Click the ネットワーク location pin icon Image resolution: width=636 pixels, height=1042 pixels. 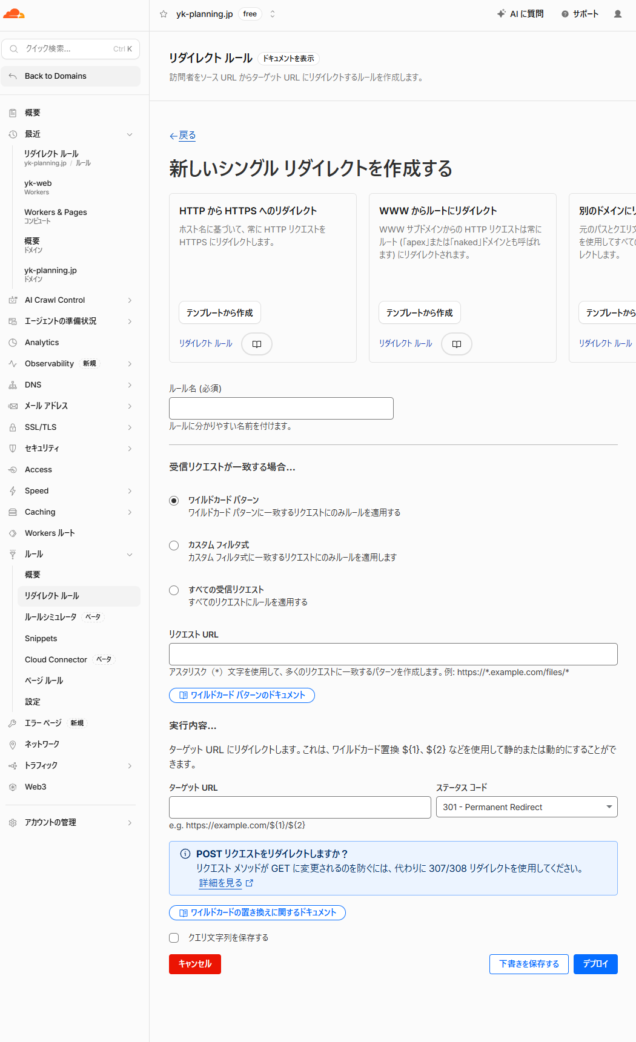click(x=13, y=745)
